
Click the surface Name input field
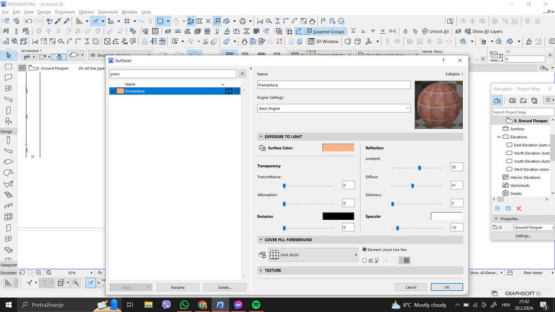tap(334, 85)
